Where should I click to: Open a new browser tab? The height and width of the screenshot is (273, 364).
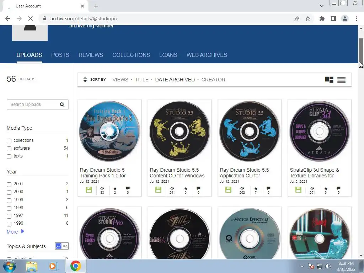click(96, 6)
